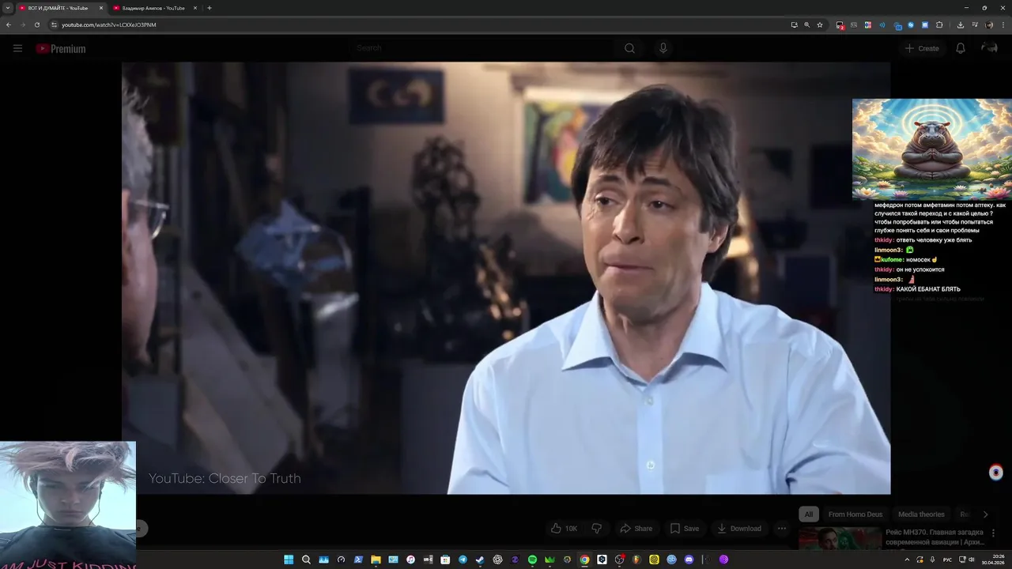Click the browser address bar URL
The image size is (1012, 569).
pyautogui.click(x=109, y=24)
